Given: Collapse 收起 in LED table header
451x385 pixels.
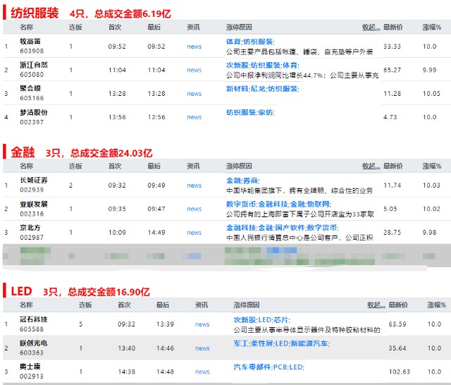Looking at the screenshot, I should pyautogui.click(x=376, y=305).
